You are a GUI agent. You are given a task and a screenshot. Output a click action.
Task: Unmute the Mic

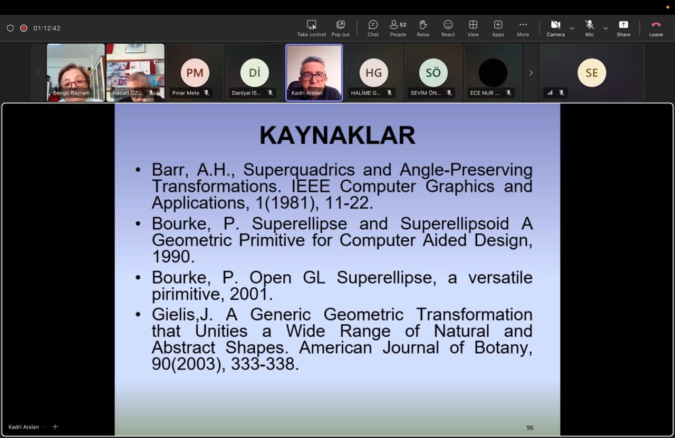[x=590, y=28]
